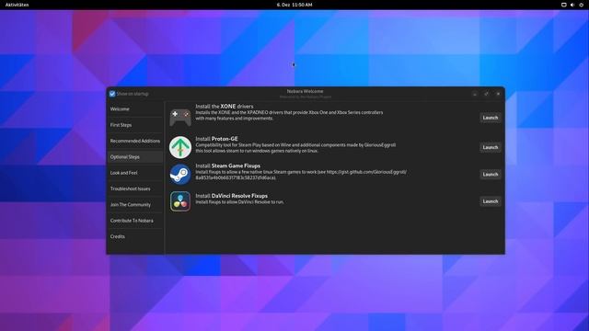This screenshot has width=589, height=331.
Task: Click the power icon in top bar
Action: tap(581, 5)
